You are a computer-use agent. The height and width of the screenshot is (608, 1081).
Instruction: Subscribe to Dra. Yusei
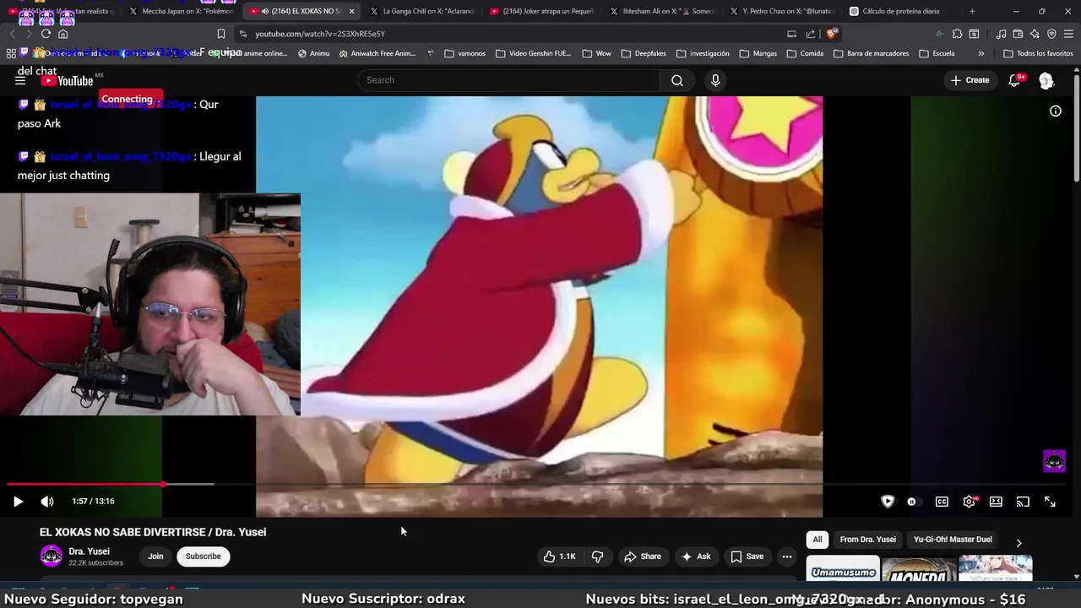coord(203,556)
